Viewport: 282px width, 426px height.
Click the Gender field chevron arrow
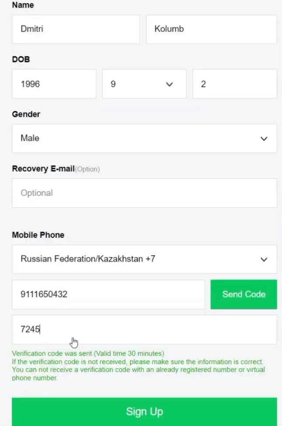pyautogui.click(x=264, y=139)
